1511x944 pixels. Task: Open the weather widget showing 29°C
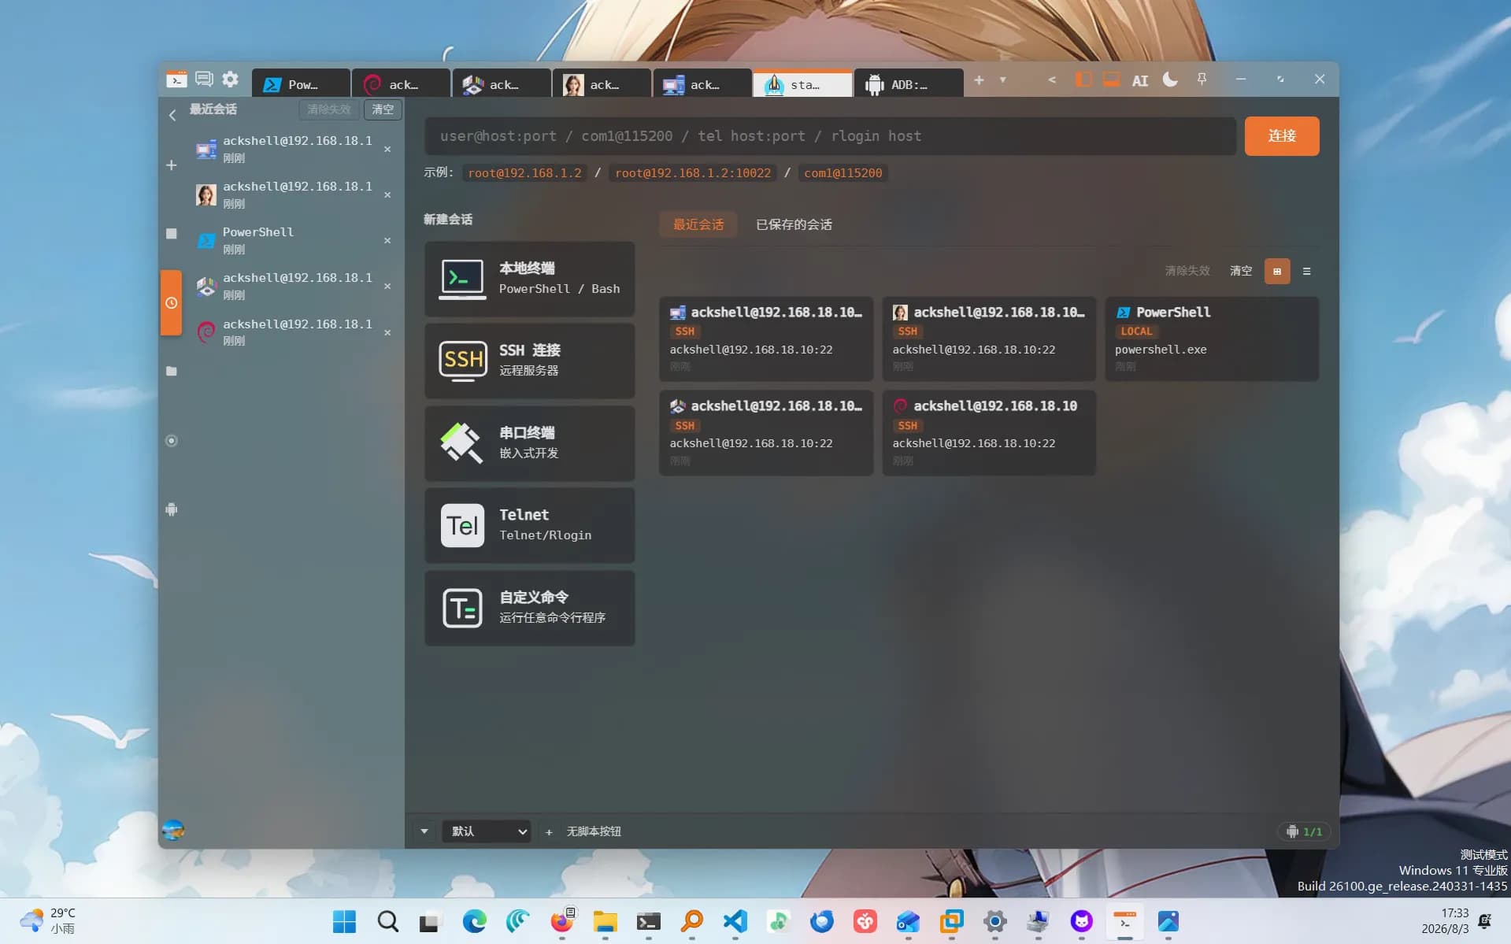pos(49,920)
